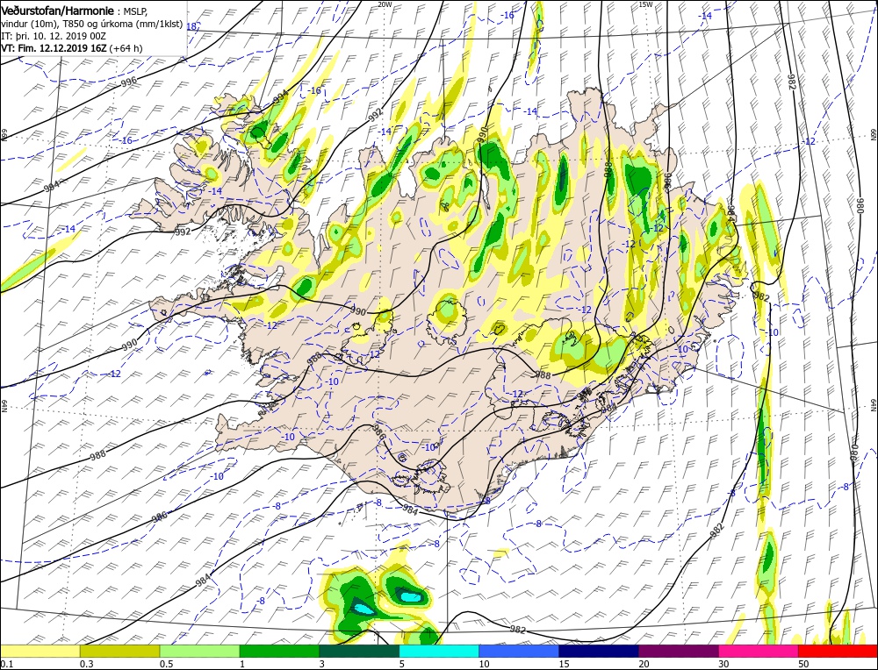Click the yellow 0.1 mm legend color
Image resolution: width=878 pixels, height=670 pixels.
pos(40,651)
